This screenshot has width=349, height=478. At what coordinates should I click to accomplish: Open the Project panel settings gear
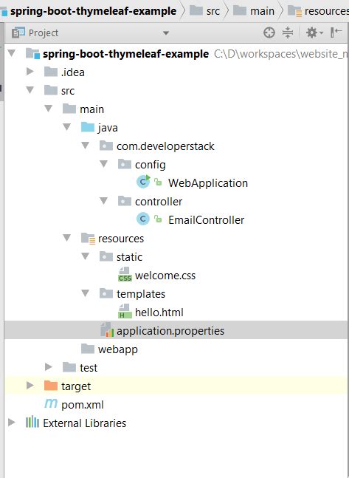tap(314, 33)
